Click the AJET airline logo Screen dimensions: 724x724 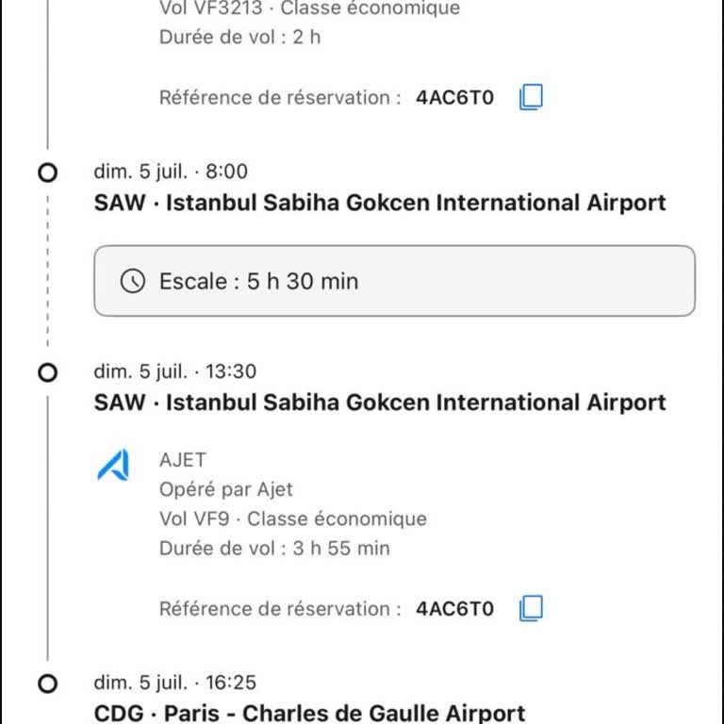pos(113,465)
